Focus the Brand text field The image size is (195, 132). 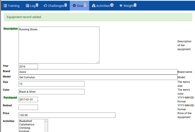click(97, 72)
